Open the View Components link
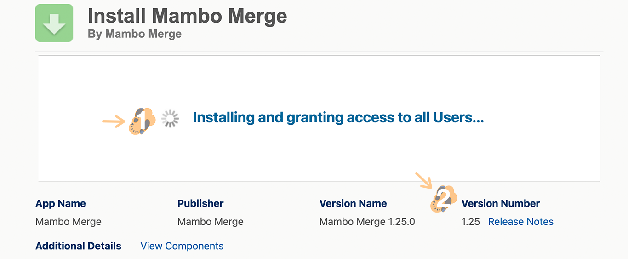The height and width of the screenshot is (259, 628). (x=182, y=246)
